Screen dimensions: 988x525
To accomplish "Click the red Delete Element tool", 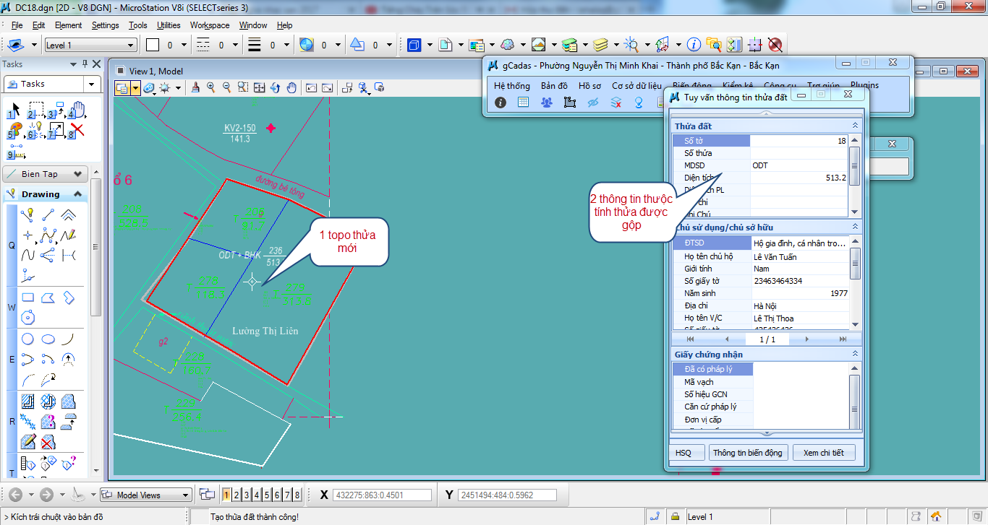I will tap(77, 130).
